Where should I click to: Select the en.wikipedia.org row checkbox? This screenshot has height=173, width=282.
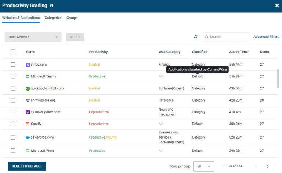(x=13, y=100)
